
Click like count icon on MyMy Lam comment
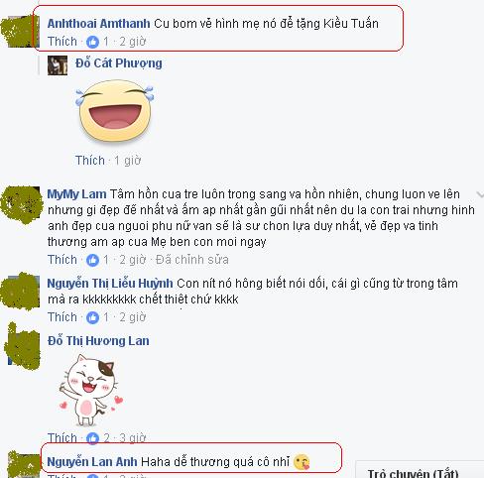(92, 260)
